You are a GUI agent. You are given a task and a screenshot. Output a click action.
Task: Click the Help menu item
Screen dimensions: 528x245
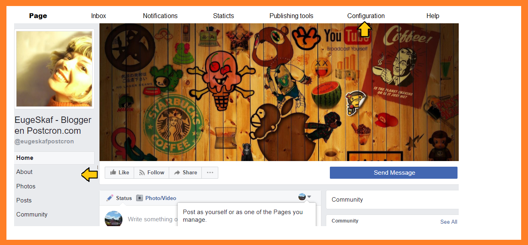433,16
